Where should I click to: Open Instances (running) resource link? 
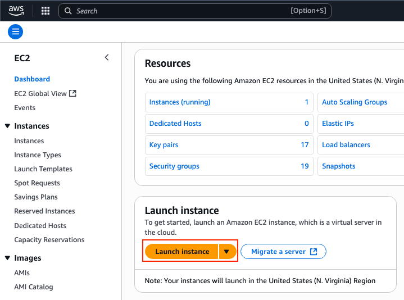click(x=180, y=102)
